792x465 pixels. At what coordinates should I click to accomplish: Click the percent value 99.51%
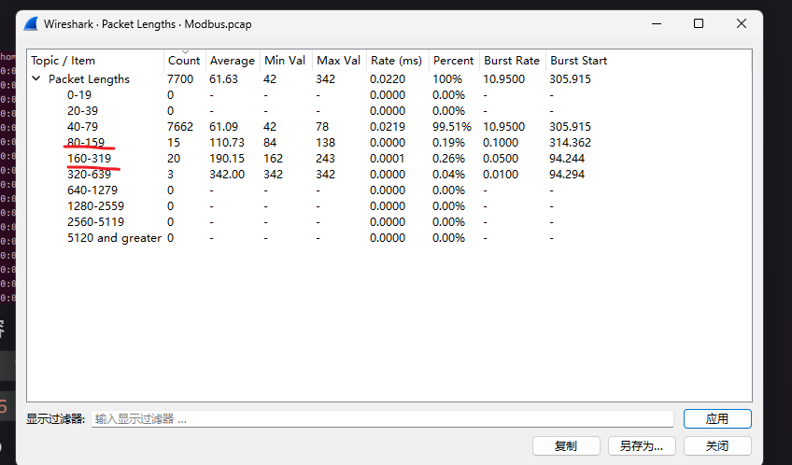click(451, 127)
